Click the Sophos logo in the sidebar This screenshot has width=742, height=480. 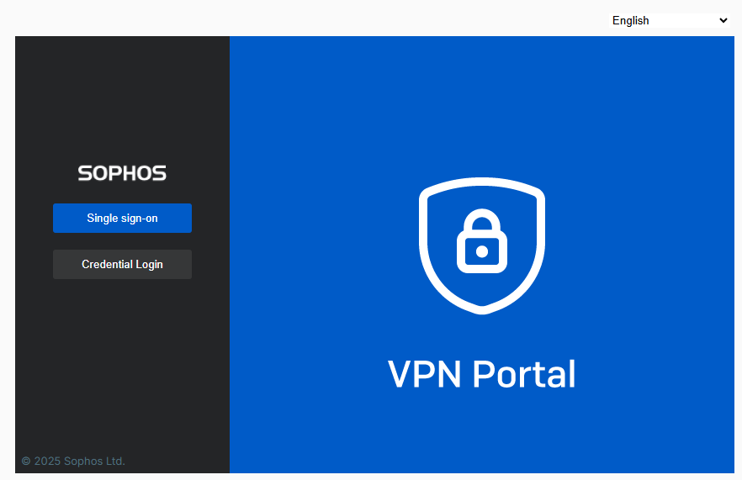(122, 173)
